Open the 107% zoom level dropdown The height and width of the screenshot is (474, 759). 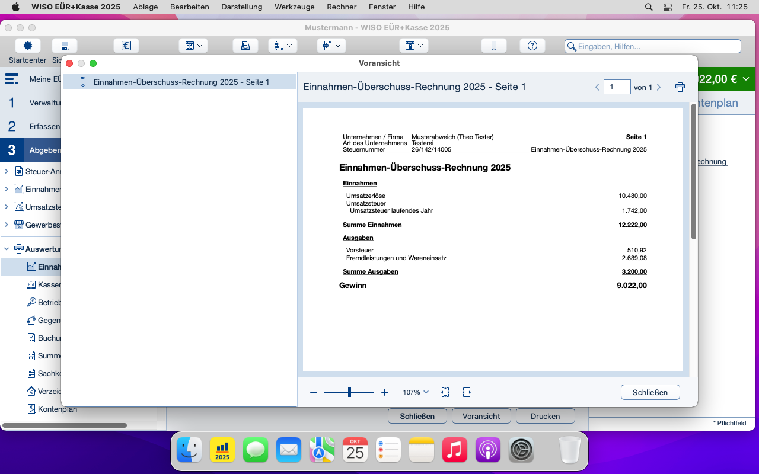pos(416,392)
